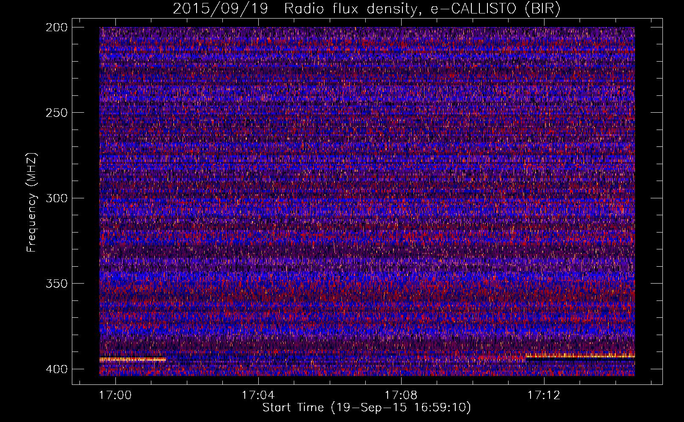The width and height of the screenshot is (684, 422).
Task: Click the 17:12 time tick label
Action: pyautogui.click(x=544, y=395)
